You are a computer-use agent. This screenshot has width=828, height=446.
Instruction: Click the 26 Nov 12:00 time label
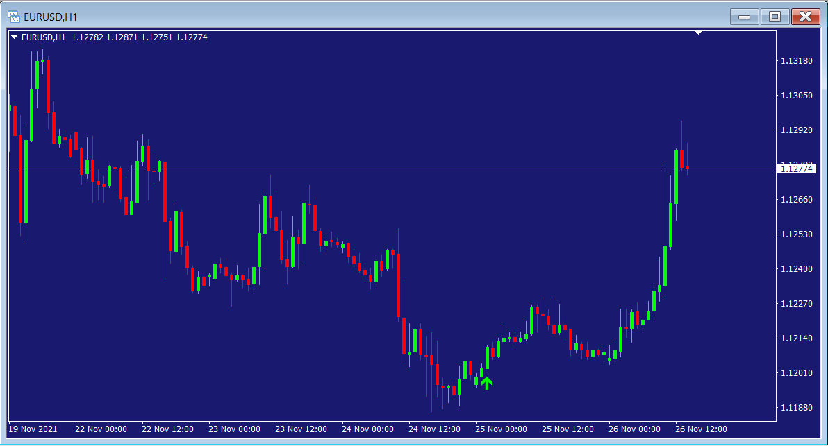(701, 429)
